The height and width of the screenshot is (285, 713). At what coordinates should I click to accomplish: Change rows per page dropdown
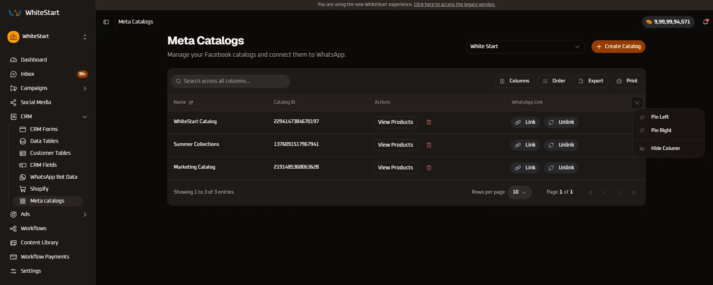(519, 192)
